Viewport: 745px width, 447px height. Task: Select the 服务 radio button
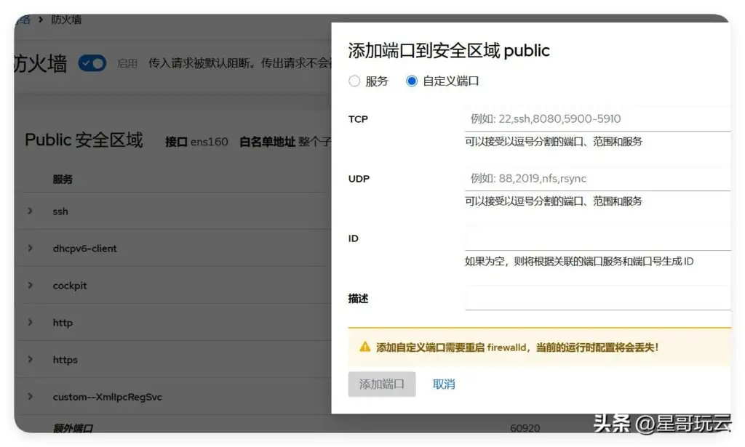[x=354, y=81]
